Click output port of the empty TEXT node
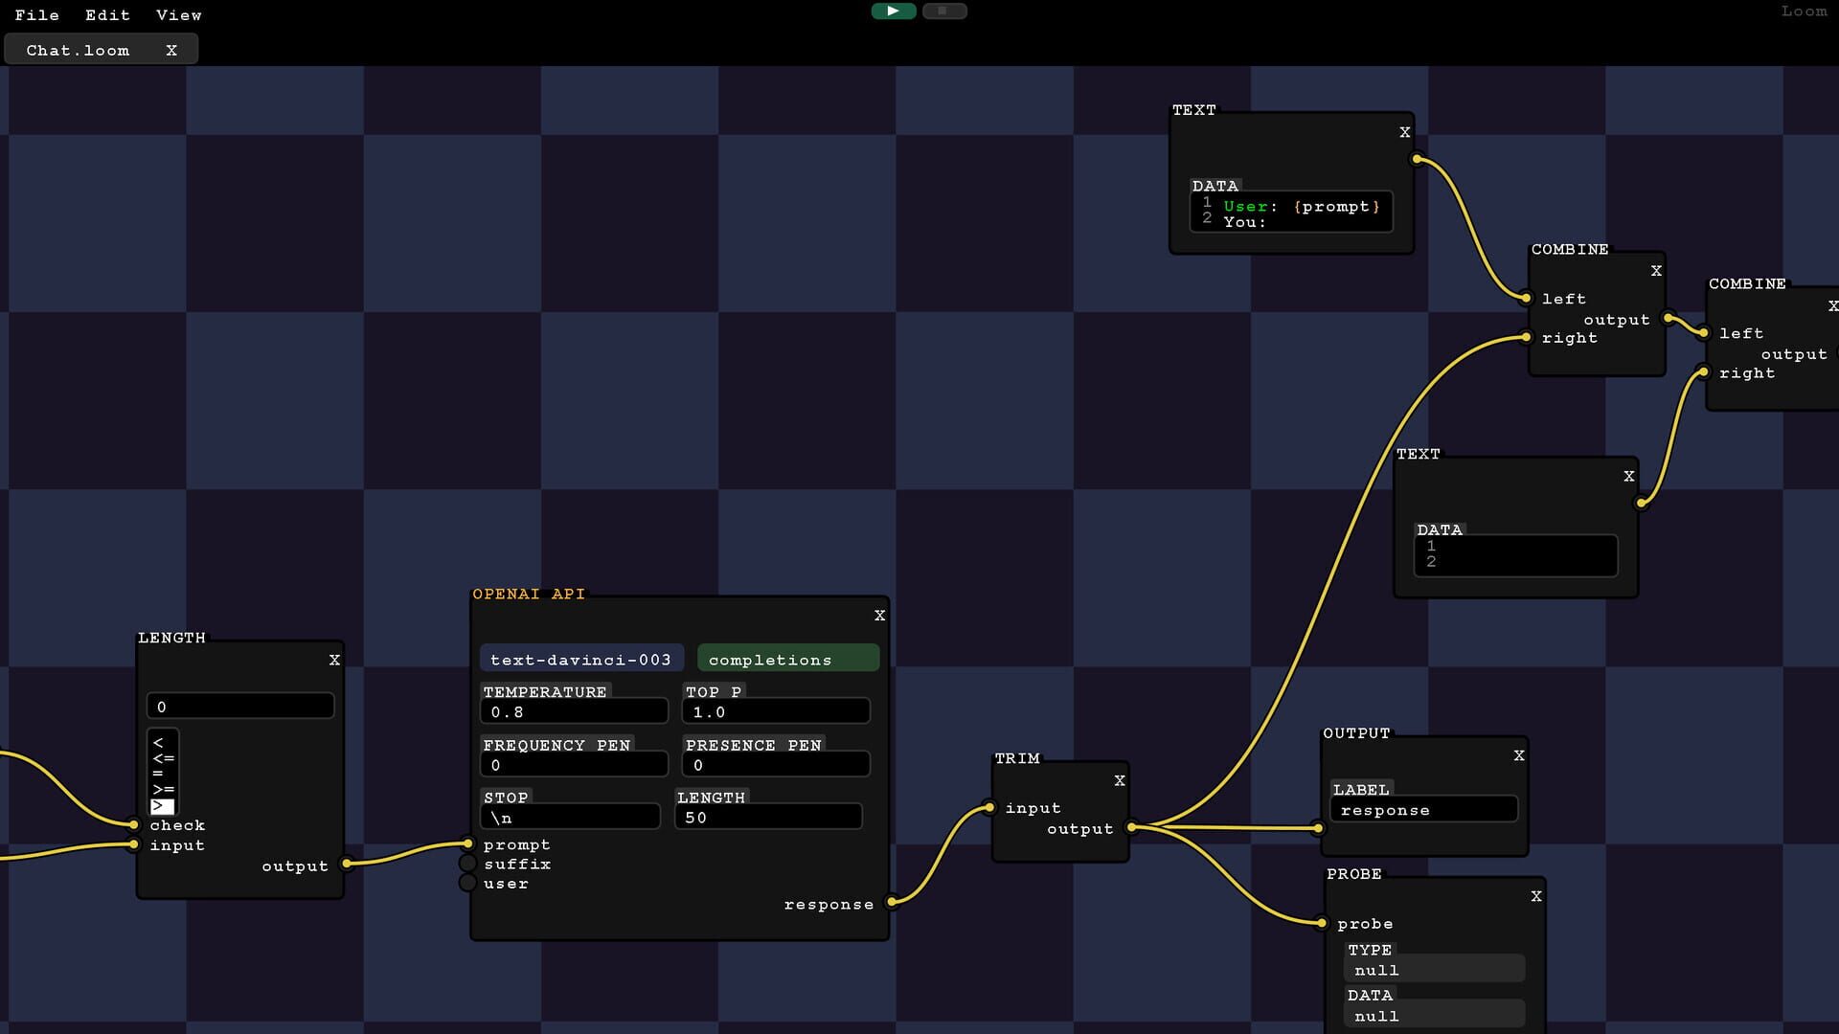Viewport: 1839px width, 1034px height. pos(1642,503)
